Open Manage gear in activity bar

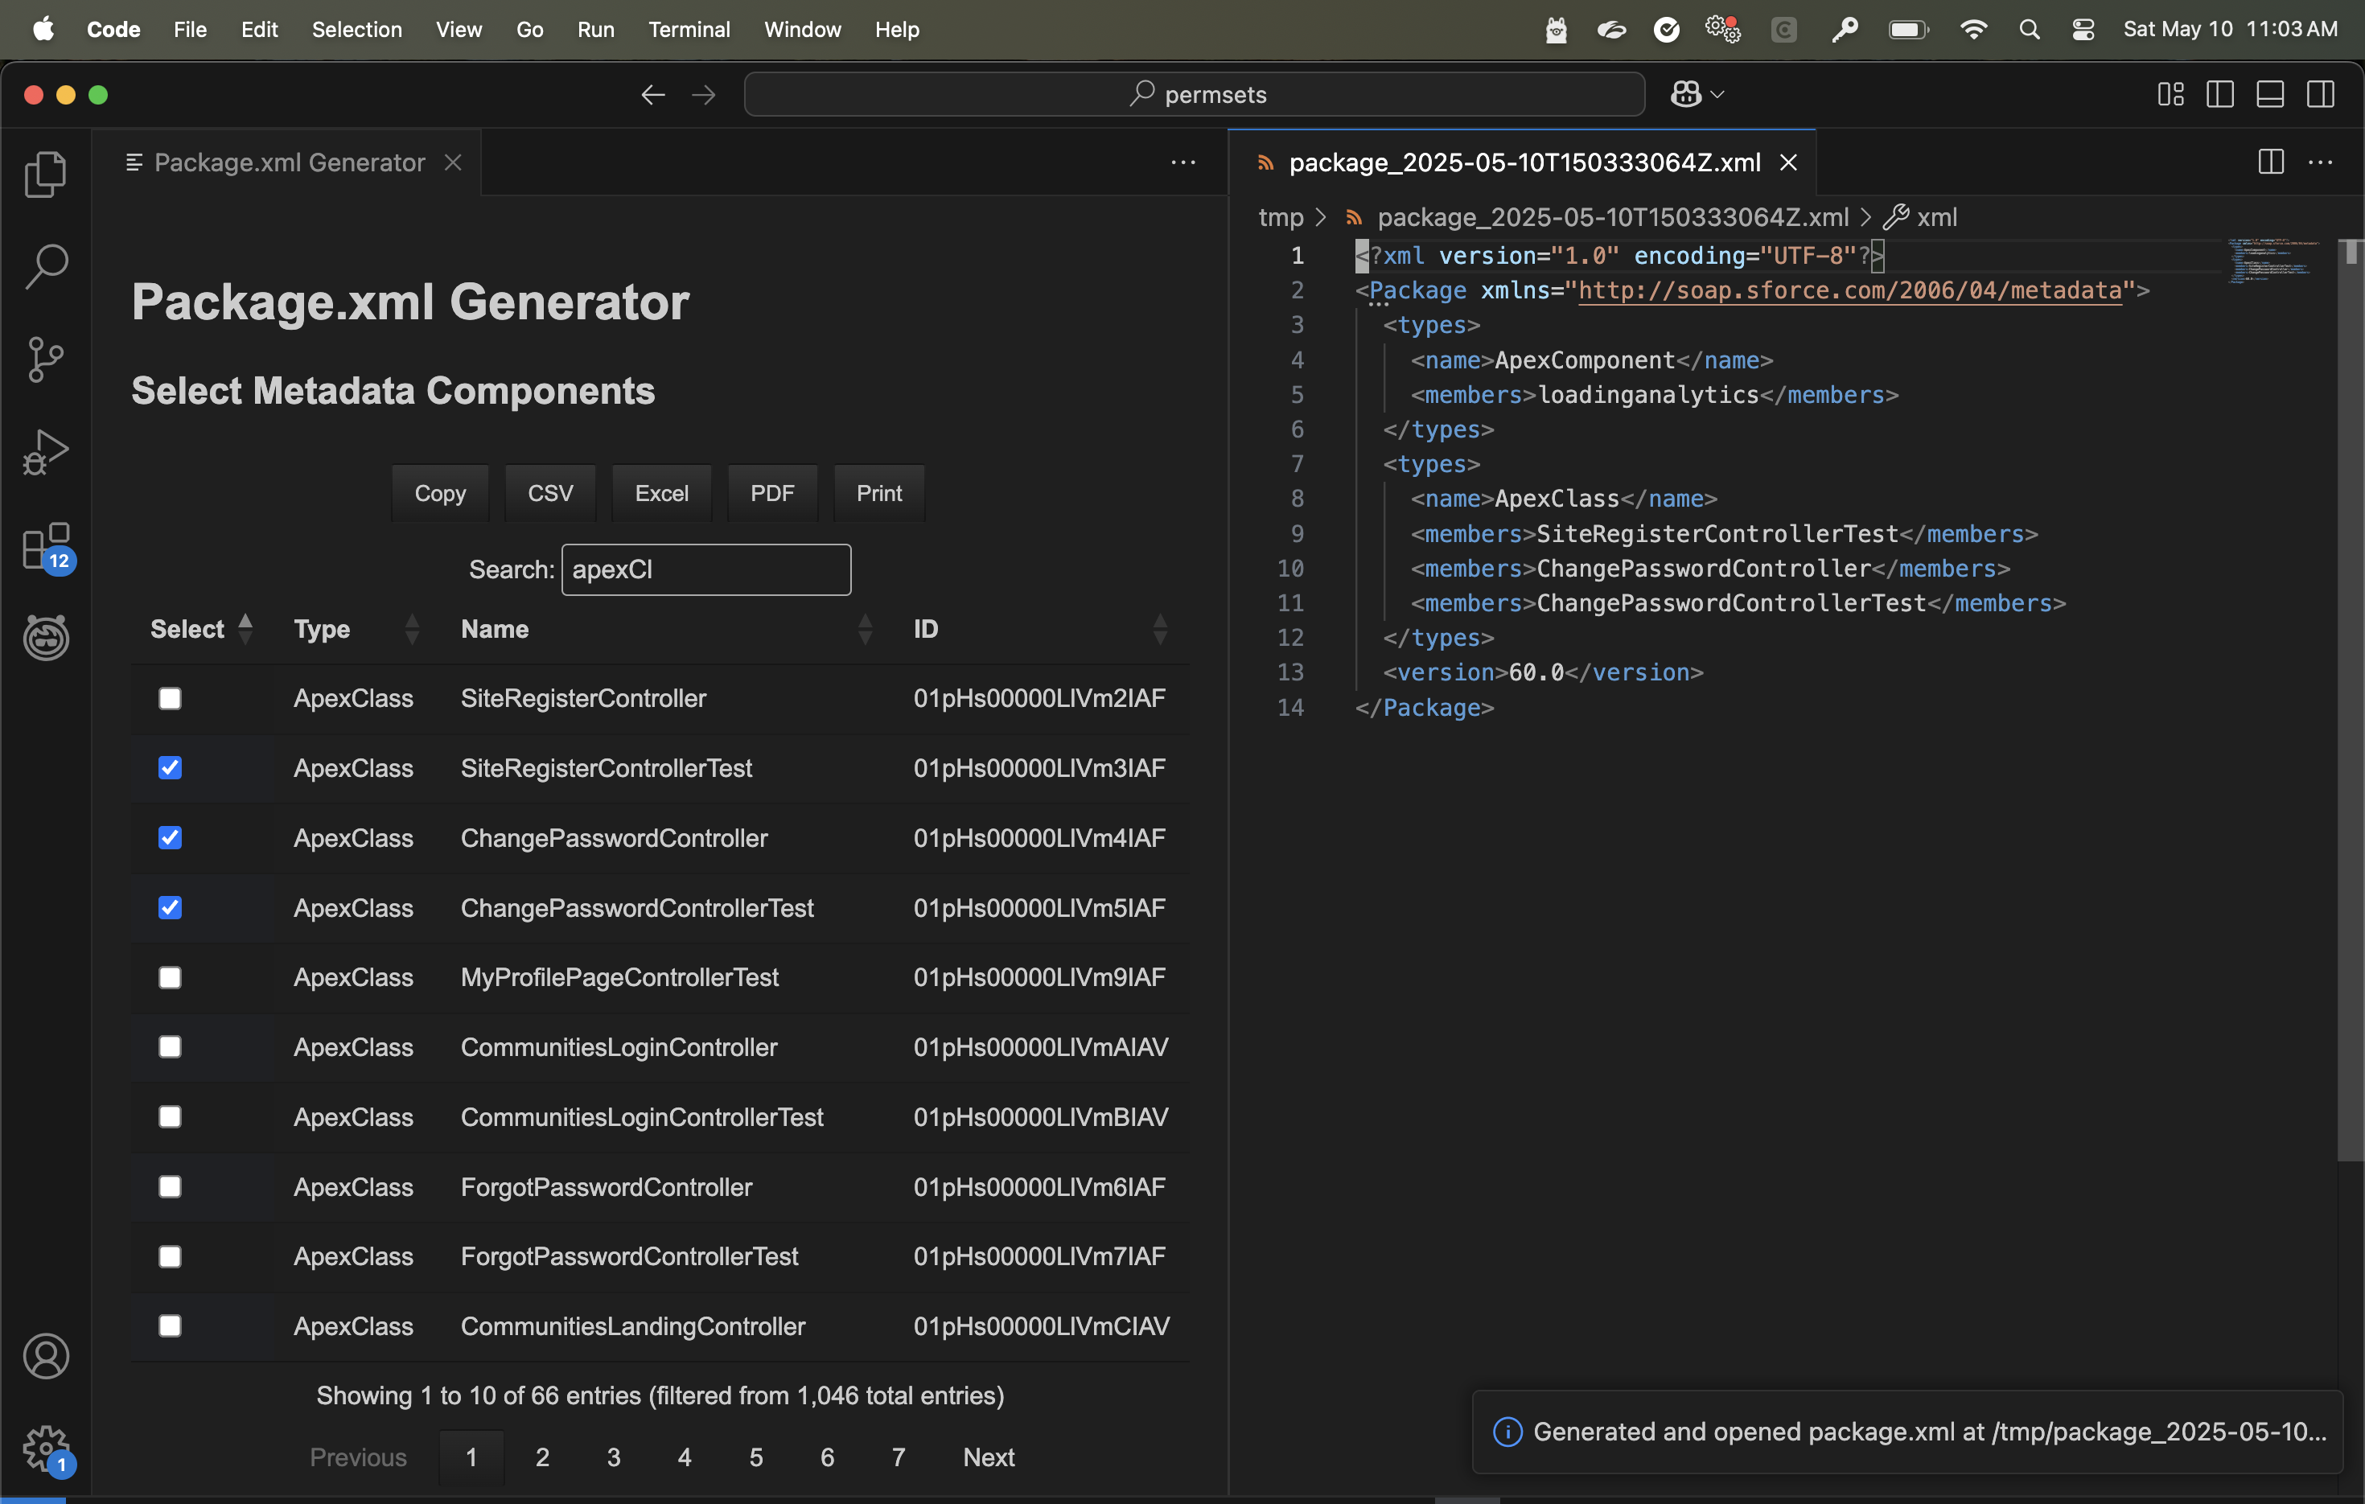point(46,1449)
